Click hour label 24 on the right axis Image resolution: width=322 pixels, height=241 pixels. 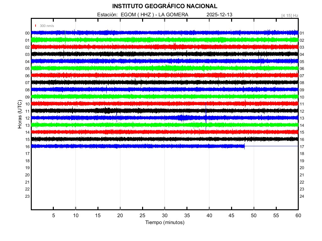tap(302, 196)
